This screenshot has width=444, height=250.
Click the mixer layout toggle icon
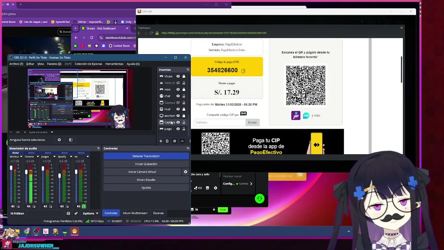point(68,213)
